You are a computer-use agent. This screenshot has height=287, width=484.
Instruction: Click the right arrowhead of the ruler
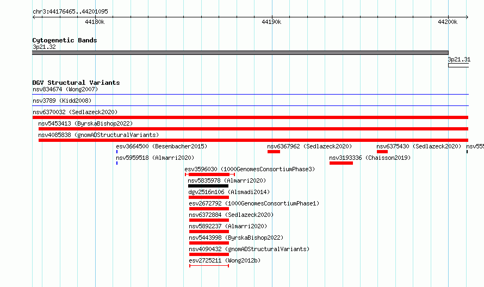click(x=467, y=17)
